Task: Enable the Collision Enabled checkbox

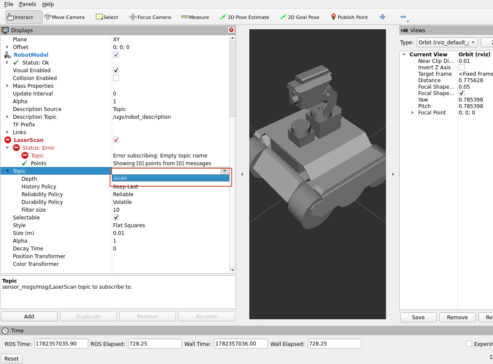Action: pos(116,78)
